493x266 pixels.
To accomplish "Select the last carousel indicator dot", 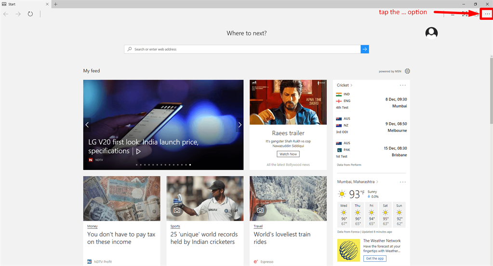I will (x=190, y=165).
